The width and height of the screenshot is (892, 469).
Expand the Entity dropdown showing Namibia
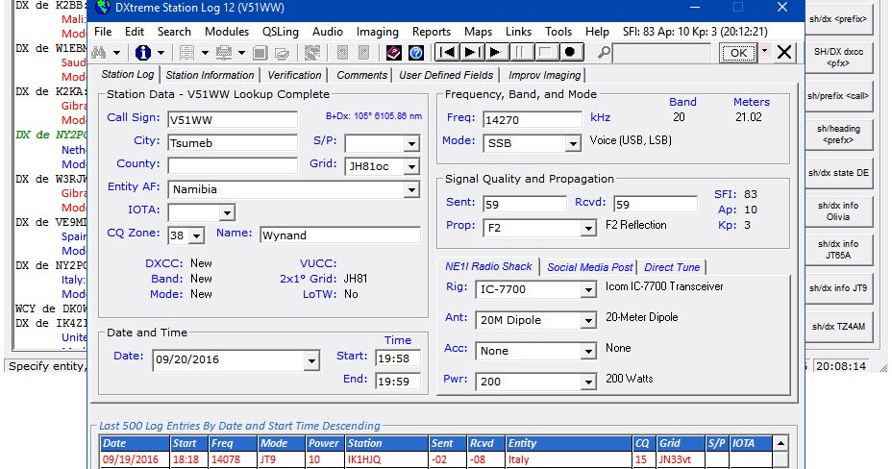click(411, 189)
